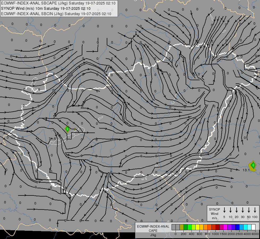The width and height of the screenshot is (260, 239).
Task: Click the 400 tick on CAPE scale
Action: pyautogui.click(x=191, y=234)
